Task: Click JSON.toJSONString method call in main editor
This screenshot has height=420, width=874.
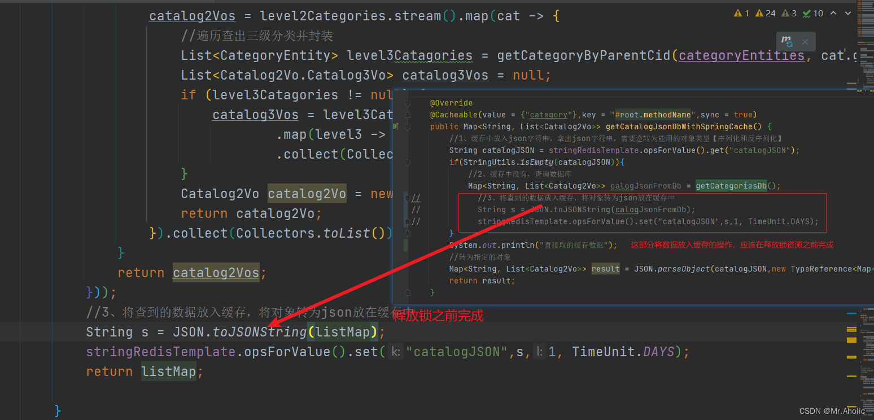Action: point(240,332)
